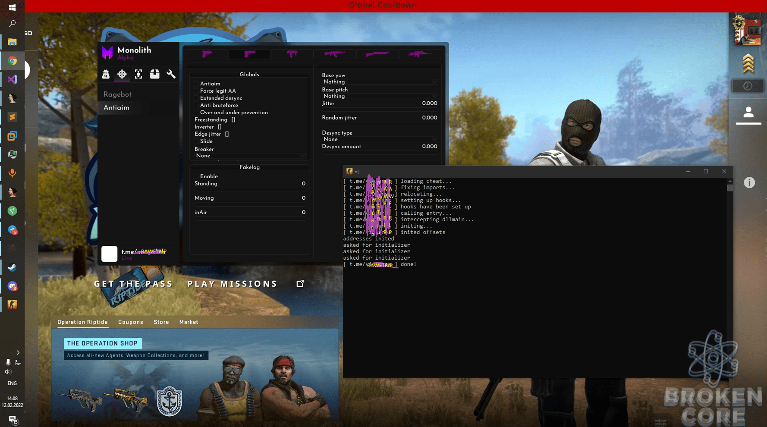Open the CS:GO friends profile icon
This screenshot has width=767, height=427.
pos(748,113)
